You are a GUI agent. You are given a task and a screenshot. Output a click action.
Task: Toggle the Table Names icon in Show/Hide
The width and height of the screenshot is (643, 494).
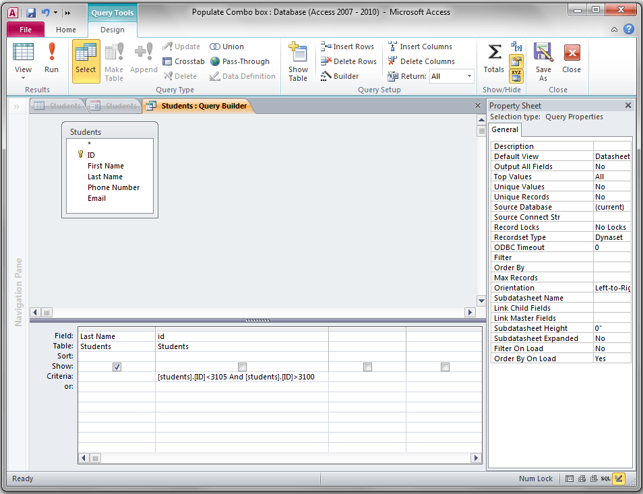point(516,76)
